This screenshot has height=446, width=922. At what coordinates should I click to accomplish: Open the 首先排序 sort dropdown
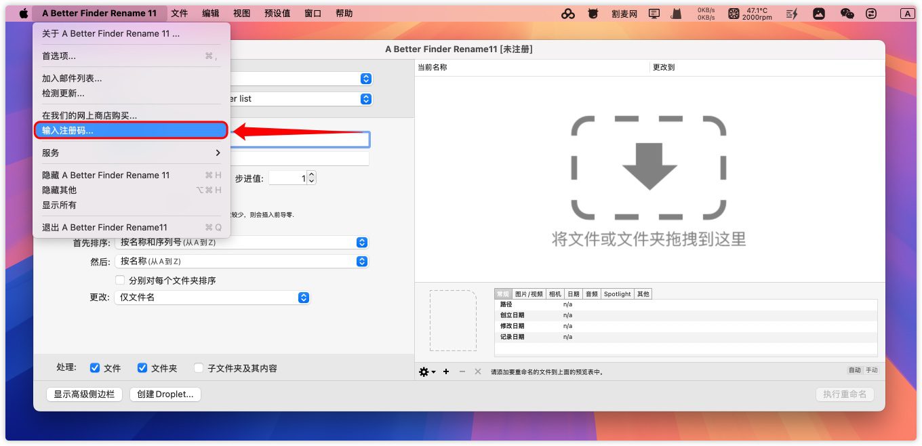pos(242,243)
